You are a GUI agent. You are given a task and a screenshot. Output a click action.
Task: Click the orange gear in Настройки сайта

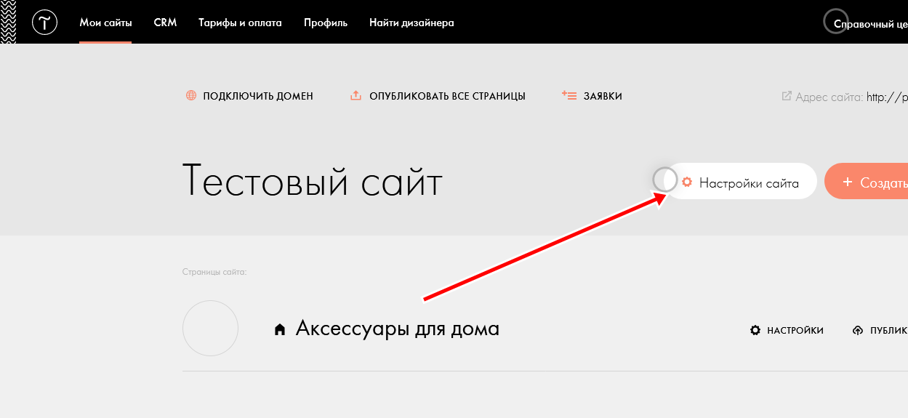pyautogui.click(x=686, y=183)
